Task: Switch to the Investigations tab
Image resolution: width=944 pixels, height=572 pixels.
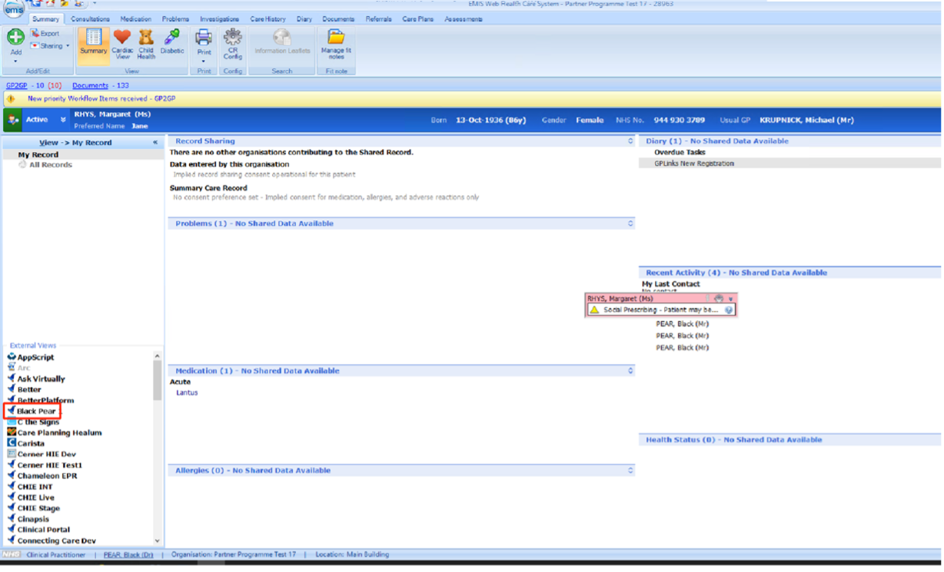Action: [x=220, y=19]
